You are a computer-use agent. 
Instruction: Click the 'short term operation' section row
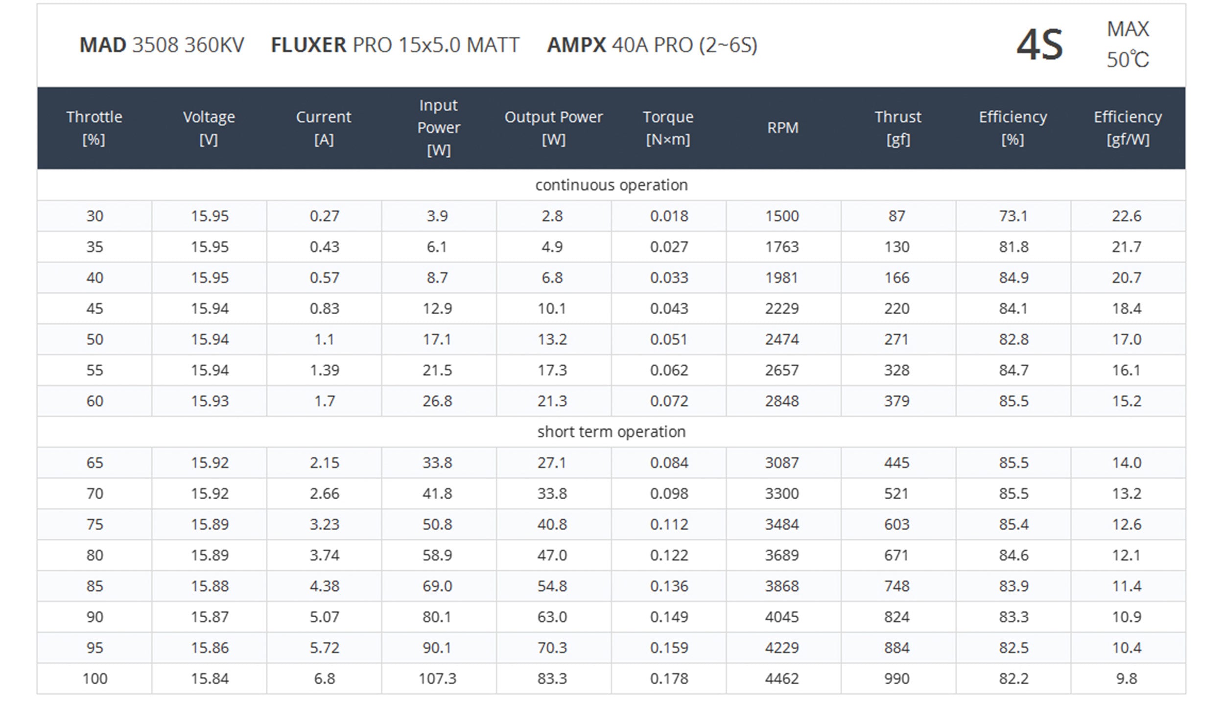coord(611,432)
